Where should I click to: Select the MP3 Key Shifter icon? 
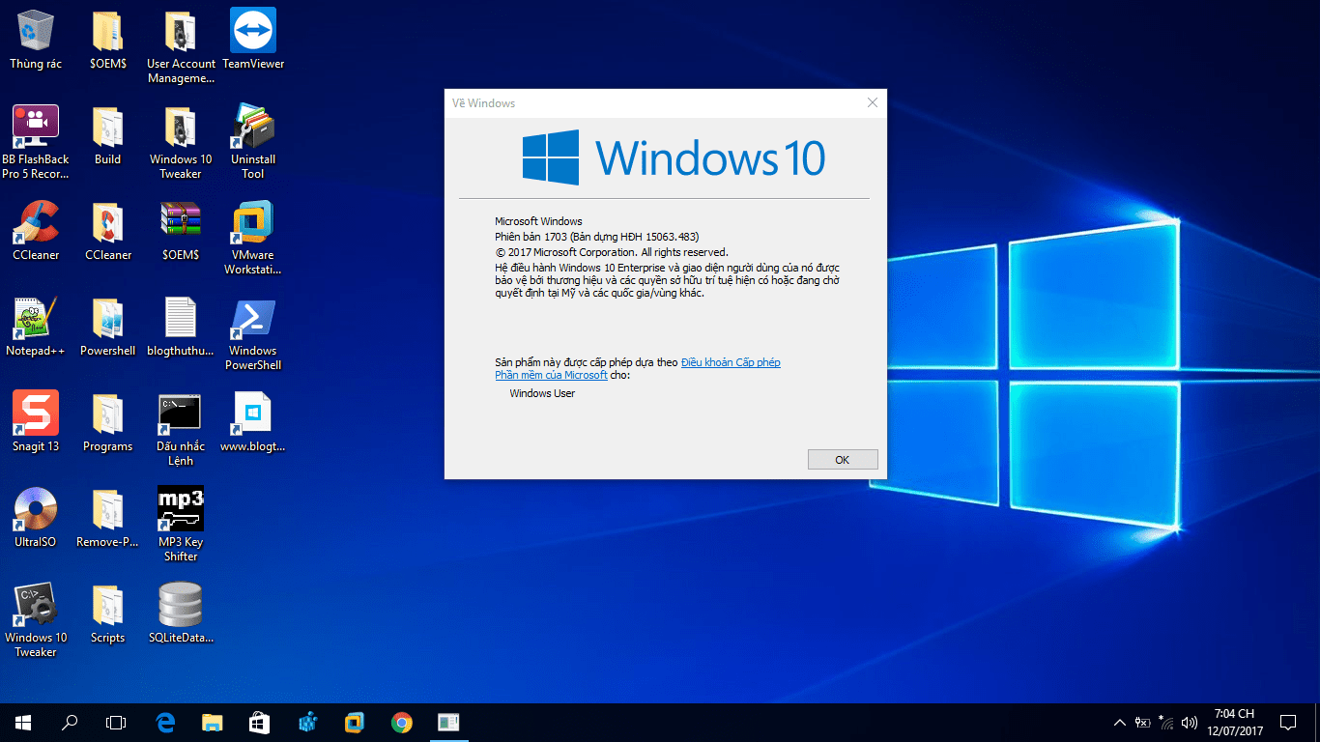click(x=181, y=510)
